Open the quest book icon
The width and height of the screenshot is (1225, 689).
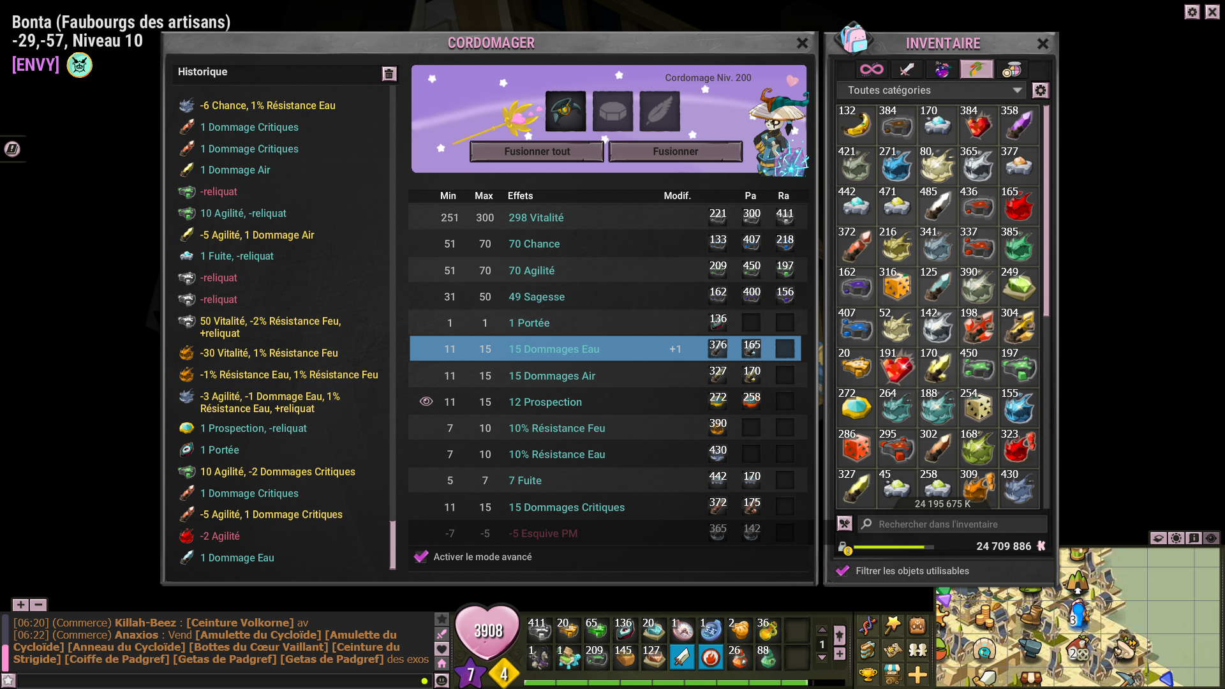pos(867,650)
